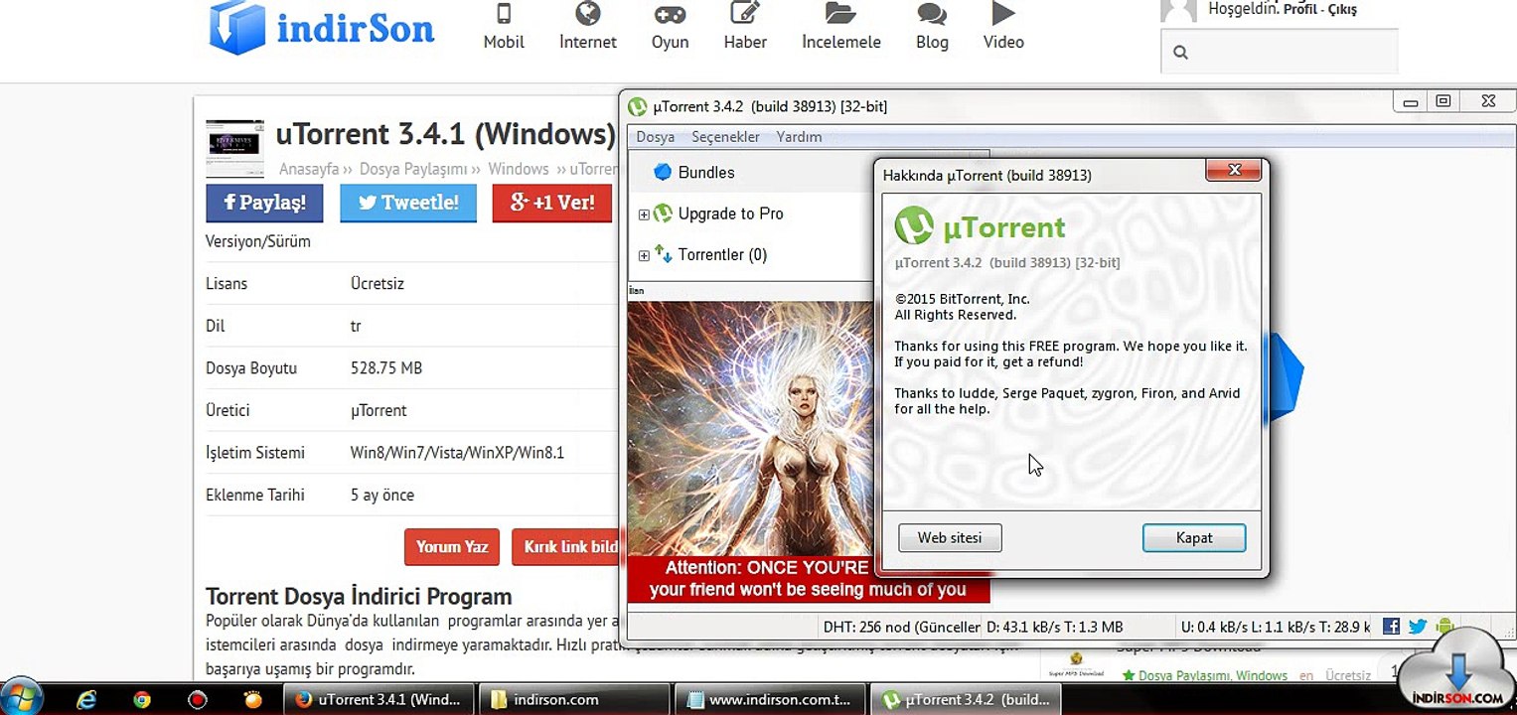Click the Tweetle! button
The width and height of the screenshot is (1517, 715).
click(x=408, y=203)
